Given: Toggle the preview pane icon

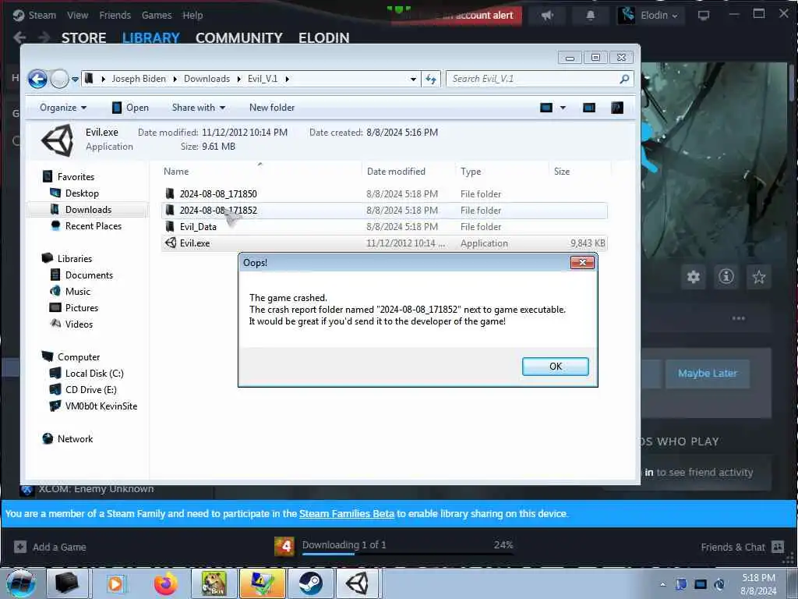Looking at the screenshot, I should [x=589, y=108].
